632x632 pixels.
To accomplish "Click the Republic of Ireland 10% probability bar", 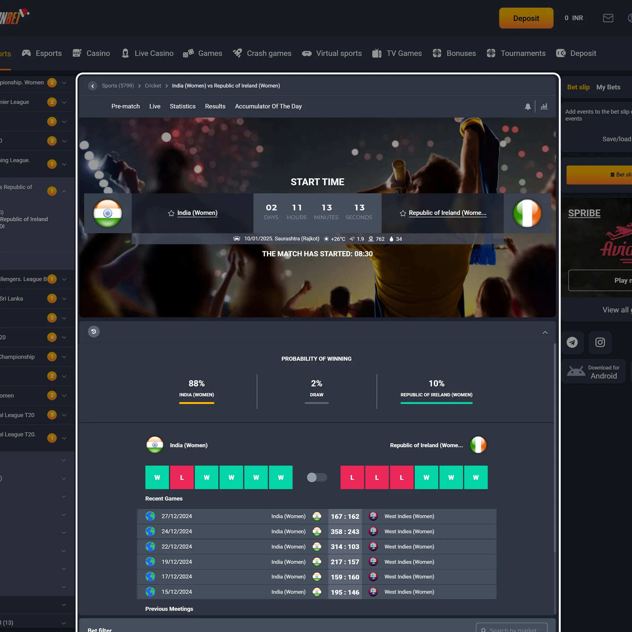I will point(436,403).
